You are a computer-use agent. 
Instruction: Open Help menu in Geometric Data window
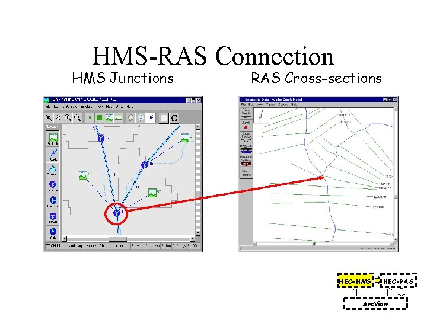pos(294,104)
